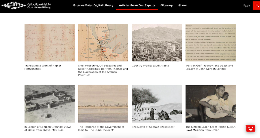
Task: Click the Qatar National Library logo
Action: 26,5
